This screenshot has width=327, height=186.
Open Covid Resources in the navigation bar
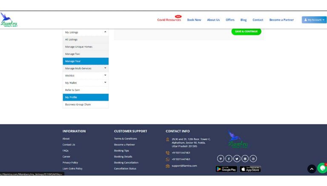[169, 20]
